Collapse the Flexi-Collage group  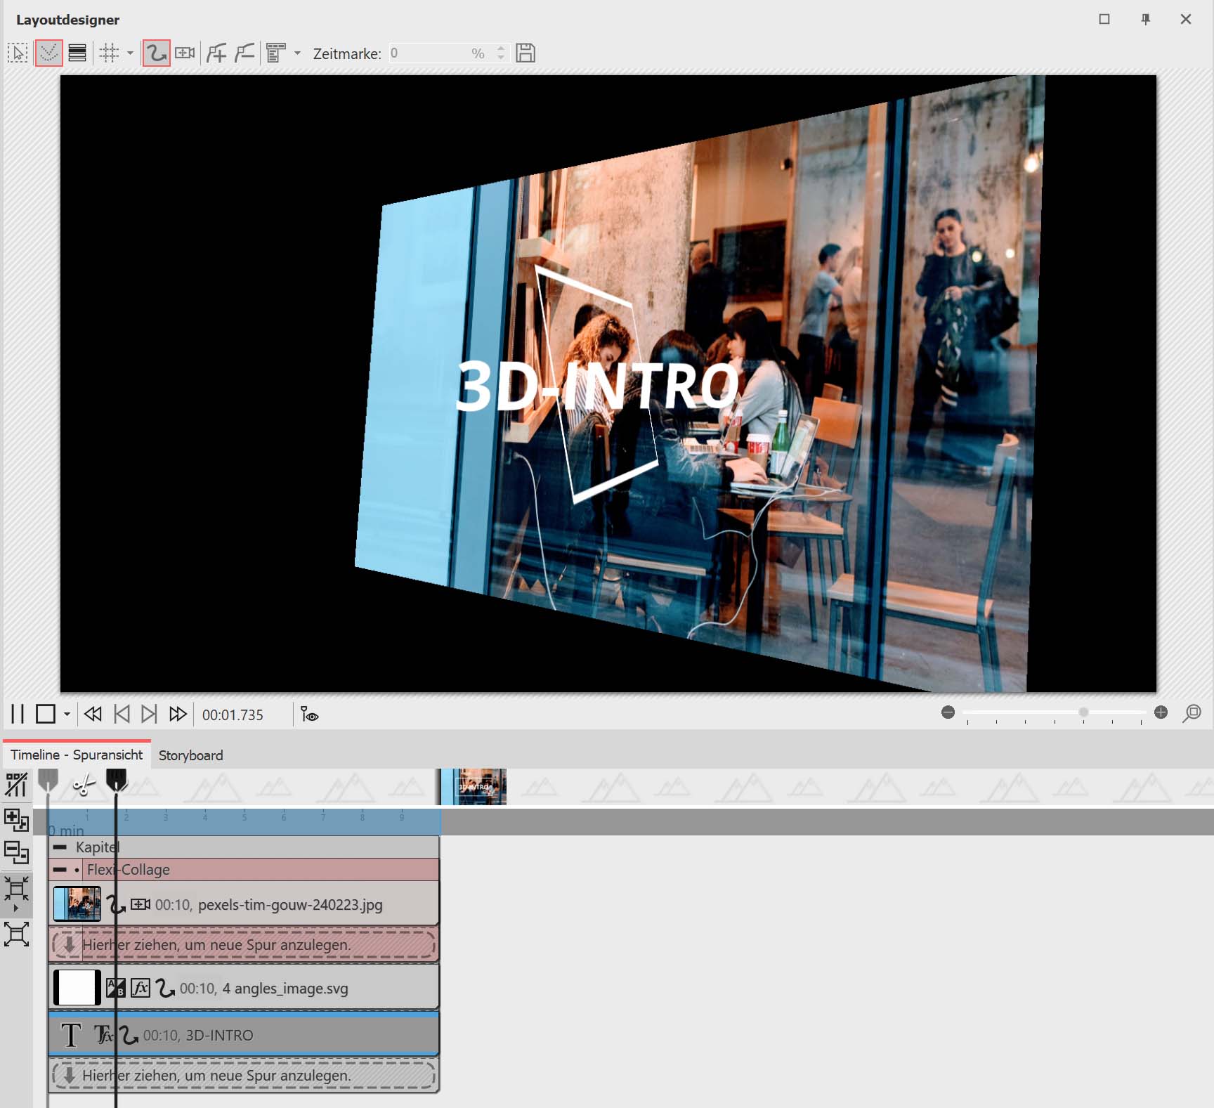tap(60, 870)
